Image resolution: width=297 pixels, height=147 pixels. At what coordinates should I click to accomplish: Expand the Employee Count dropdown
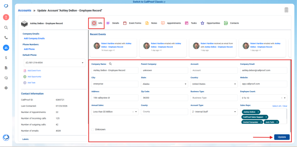[284, 98]
